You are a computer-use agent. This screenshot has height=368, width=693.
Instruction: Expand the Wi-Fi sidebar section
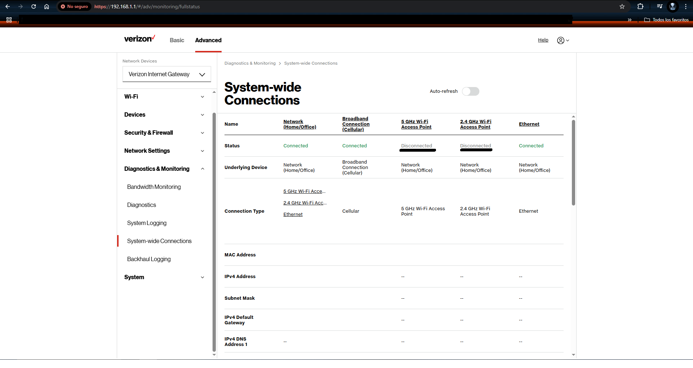pyautogui.click(x=164, y=97)
